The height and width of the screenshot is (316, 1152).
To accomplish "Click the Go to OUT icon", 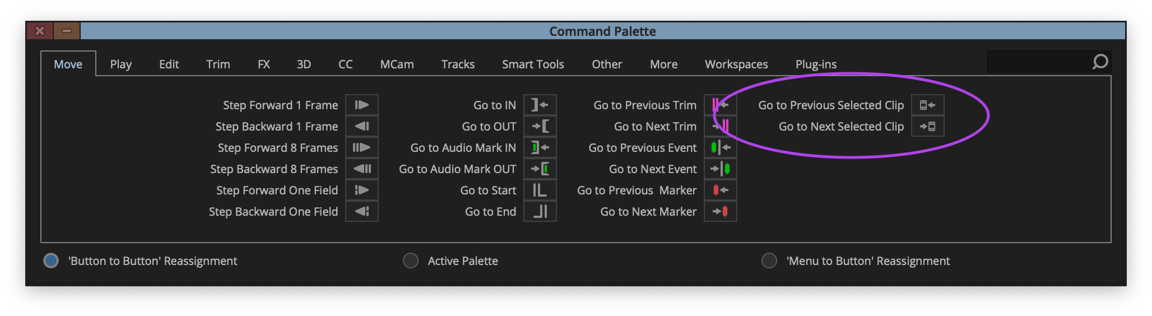I will pyautogui.click(x=540, y=126).
